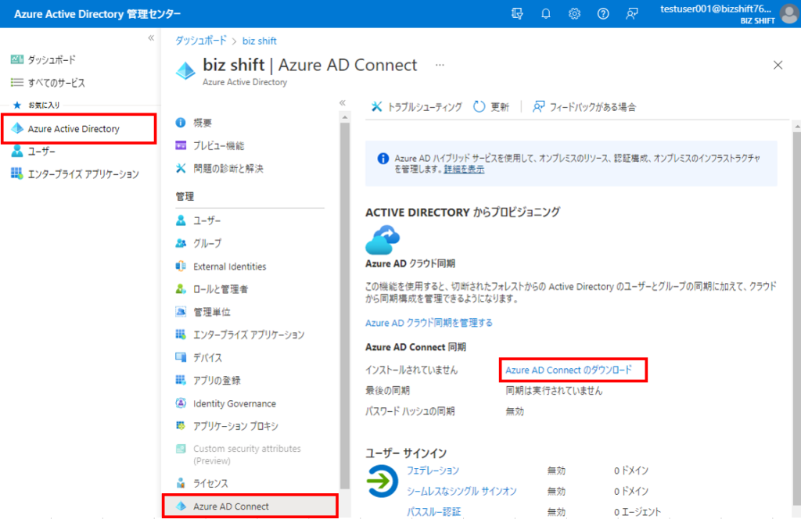The image size is (801, 519).
Task: Open the user account avatar
Action: pos(788,14)
